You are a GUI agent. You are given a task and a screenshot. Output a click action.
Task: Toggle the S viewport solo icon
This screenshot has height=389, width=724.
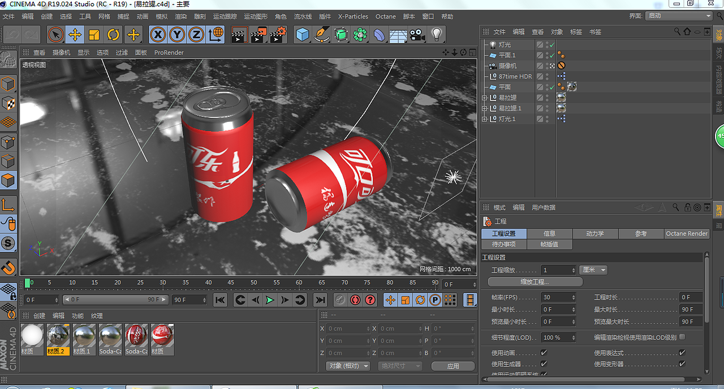pos(8,244)
